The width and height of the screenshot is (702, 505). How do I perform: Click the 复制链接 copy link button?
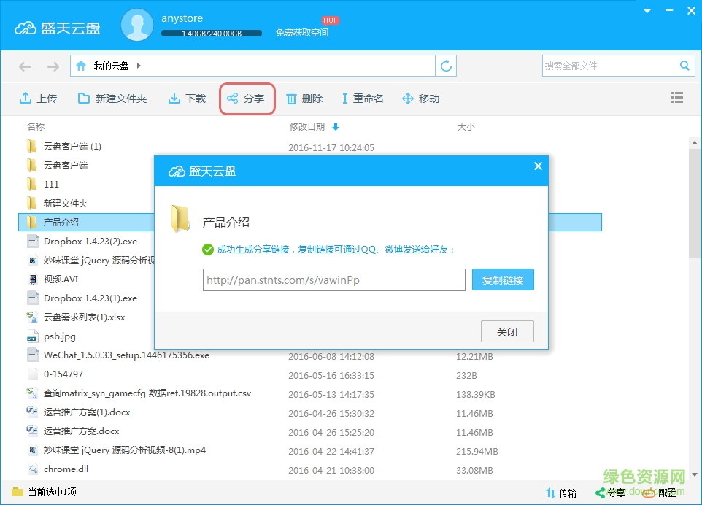pyautogui.click(x=503, y=280)
